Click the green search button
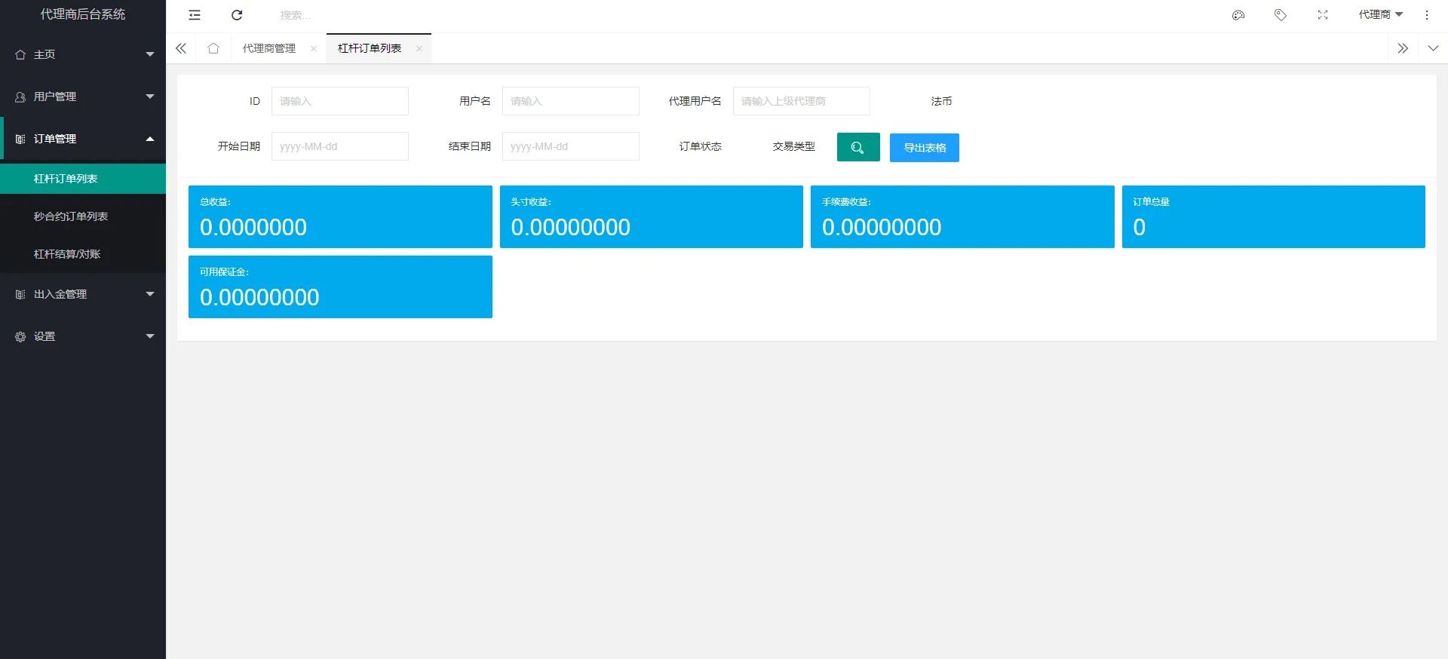The image size is (1448, 659). pyautogui.click(x=858, y=147)
